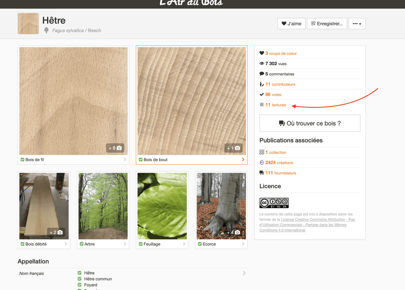Open the Feuillage leaf photo
Viewport: 405px width, 290px height.
click(162, 206)
